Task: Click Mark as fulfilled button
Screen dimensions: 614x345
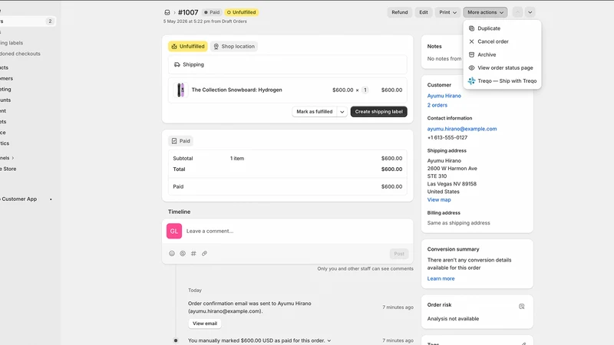Action: coord(315,112)
